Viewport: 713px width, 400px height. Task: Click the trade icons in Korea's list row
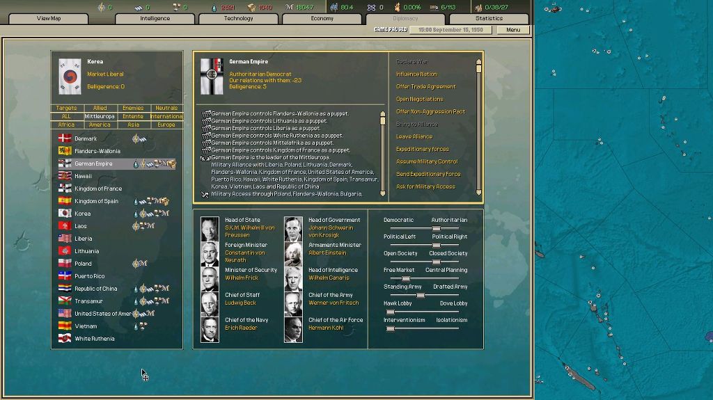[x=151, y=213]
